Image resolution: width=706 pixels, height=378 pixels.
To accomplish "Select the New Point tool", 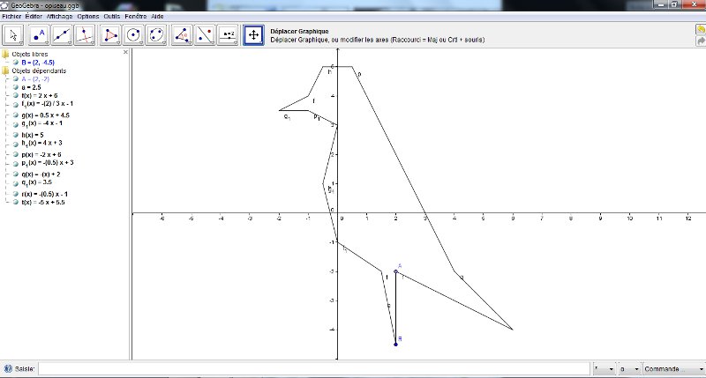I will coord(38,34).
